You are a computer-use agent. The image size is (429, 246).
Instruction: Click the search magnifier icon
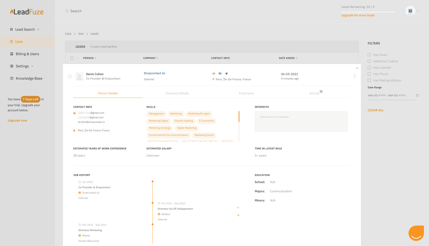pos(67,11)
